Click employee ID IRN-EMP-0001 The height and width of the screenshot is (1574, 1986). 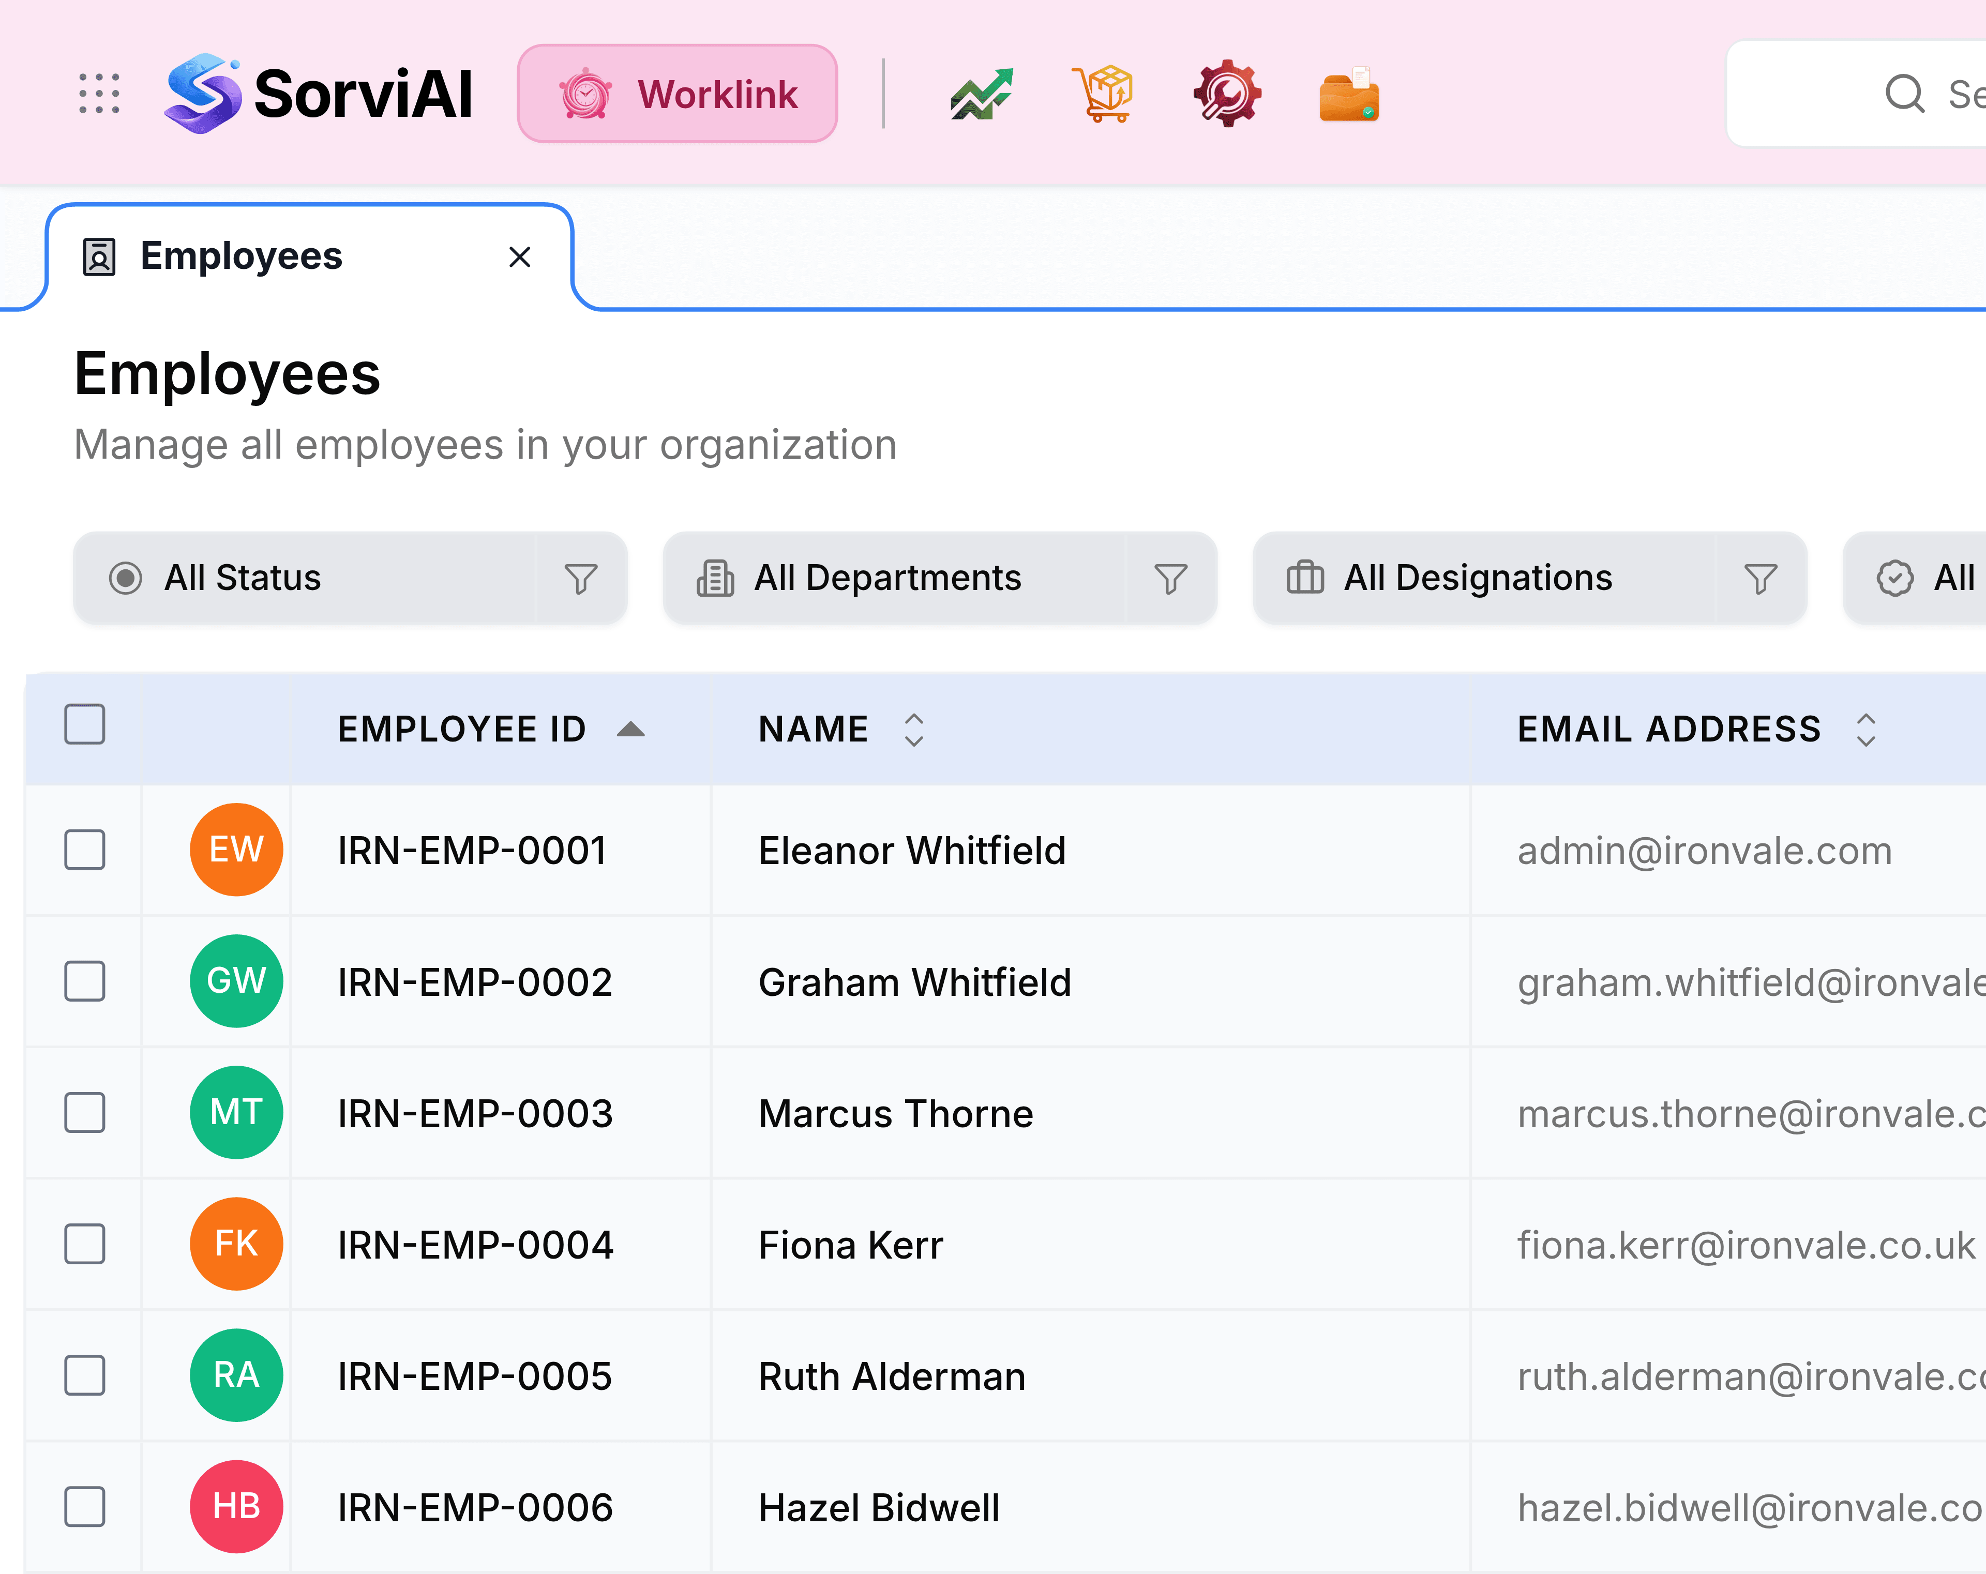472,851
